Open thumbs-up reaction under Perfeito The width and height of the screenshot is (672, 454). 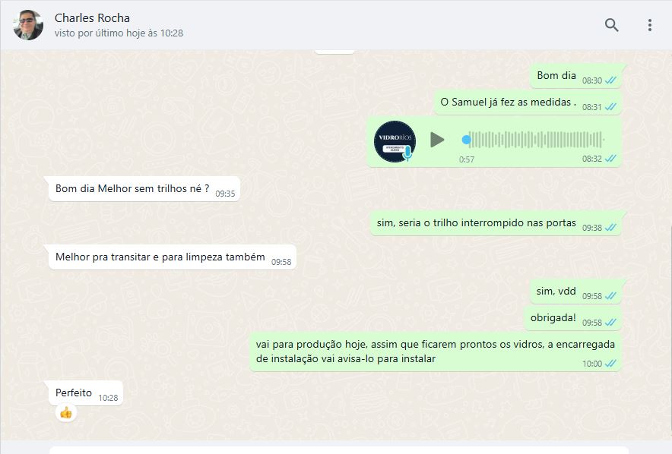click(66, 413)
